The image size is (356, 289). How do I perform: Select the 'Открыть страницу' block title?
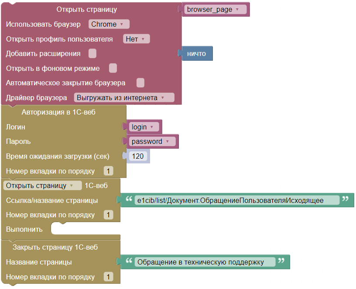pyautogui.click(x=87, y=10)
